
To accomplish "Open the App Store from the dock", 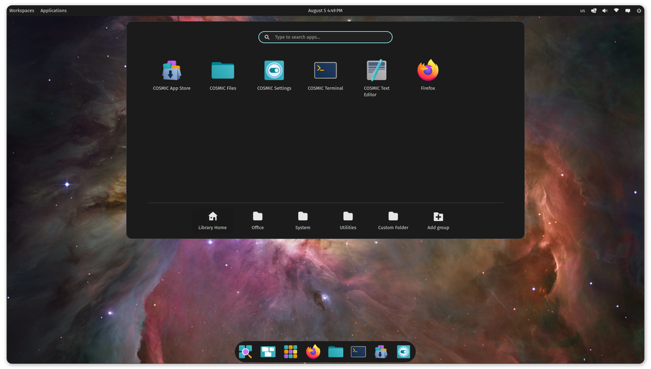I will pyautogui.click(x=381, y=352).
